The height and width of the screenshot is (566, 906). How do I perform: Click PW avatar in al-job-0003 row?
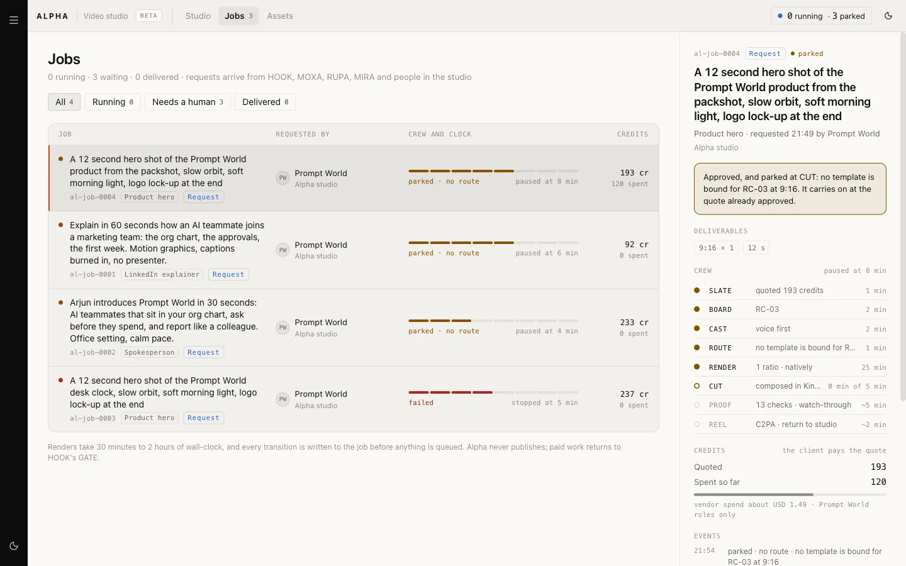point(282,399)
